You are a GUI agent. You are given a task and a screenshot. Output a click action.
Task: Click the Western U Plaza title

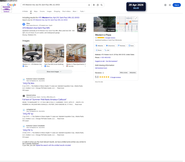click(103, 35)
